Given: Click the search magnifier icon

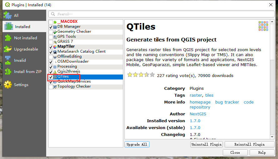Looking at the screenshot, I should click(53, 14).
